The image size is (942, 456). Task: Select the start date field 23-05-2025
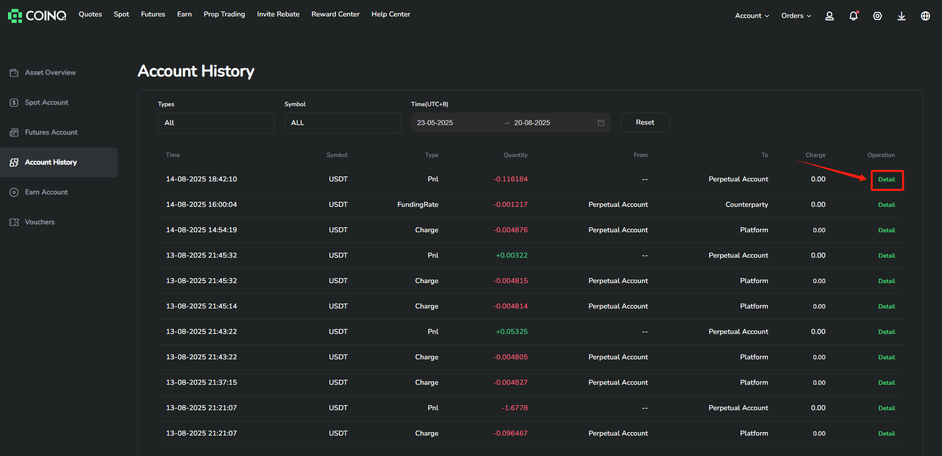(435, 122)
